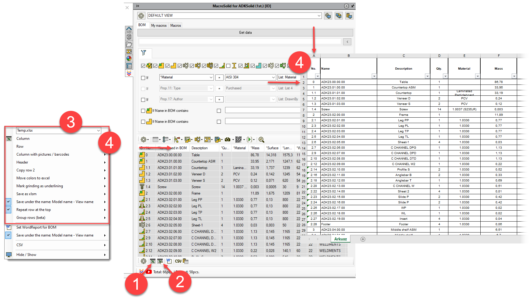Add a sheet with the plus button beside Arkusz
The image size is (529, 300).
click(363, 239)
